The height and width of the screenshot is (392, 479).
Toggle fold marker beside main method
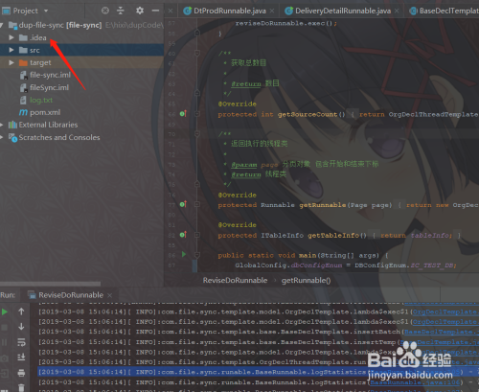tap(197, 255)
